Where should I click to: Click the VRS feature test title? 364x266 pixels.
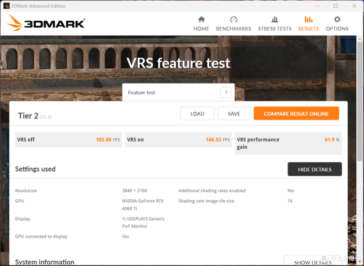(178, 63)
